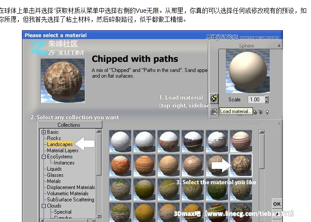This screenshot has width=311, height=222.
Task: Pick the golden yellow sphere in bottom row
Action: click(145, 212)
